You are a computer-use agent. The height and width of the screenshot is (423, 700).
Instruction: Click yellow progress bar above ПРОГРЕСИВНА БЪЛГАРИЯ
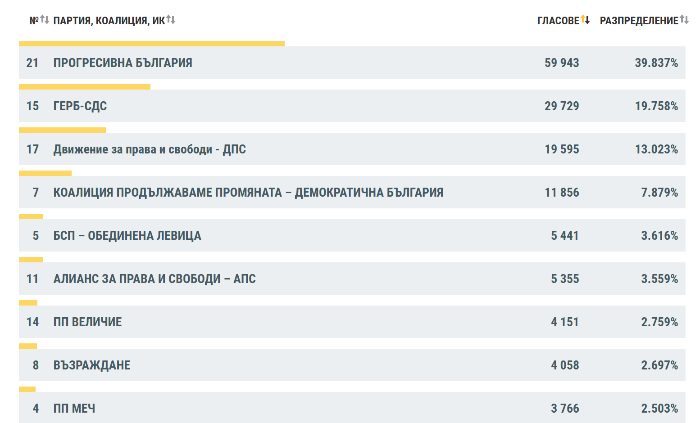[152, 44]
